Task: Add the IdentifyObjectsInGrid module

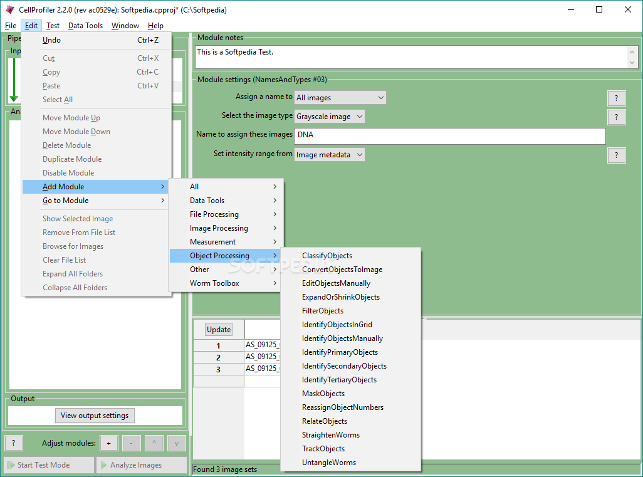Action: coord(351,325)
